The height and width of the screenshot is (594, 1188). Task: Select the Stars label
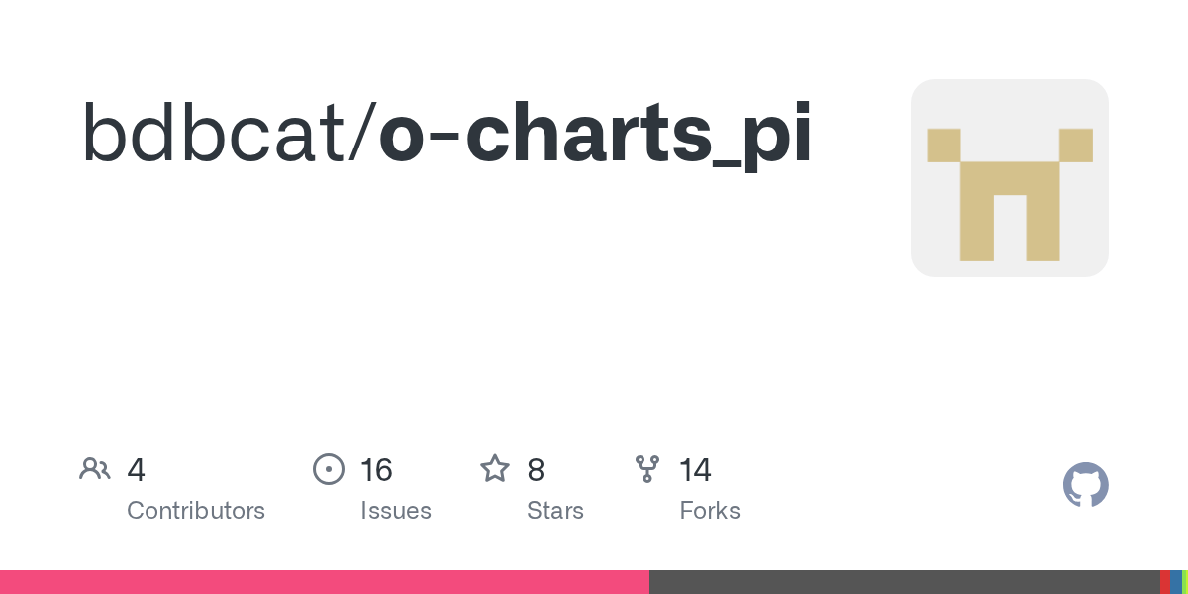click(x=555, y=511)
